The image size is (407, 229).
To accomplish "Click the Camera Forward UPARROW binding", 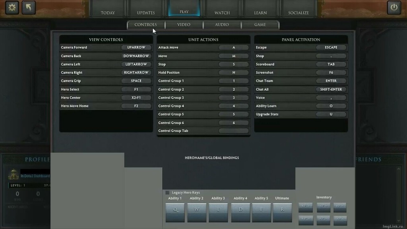I will (136, 48).
